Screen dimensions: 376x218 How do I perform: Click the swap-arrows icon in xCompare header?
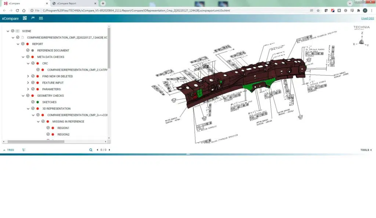[41, 18]
